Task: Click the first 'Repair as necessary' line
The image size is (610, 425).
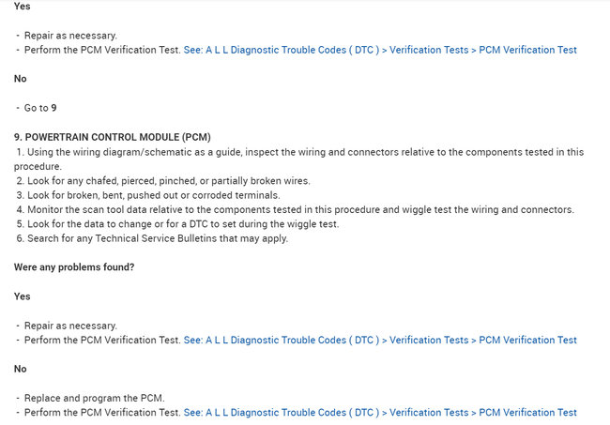Action: coord(70,35)
